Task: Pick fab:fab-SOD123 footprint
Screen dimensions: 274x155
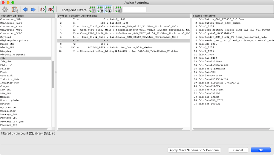Action: [233, 104]
